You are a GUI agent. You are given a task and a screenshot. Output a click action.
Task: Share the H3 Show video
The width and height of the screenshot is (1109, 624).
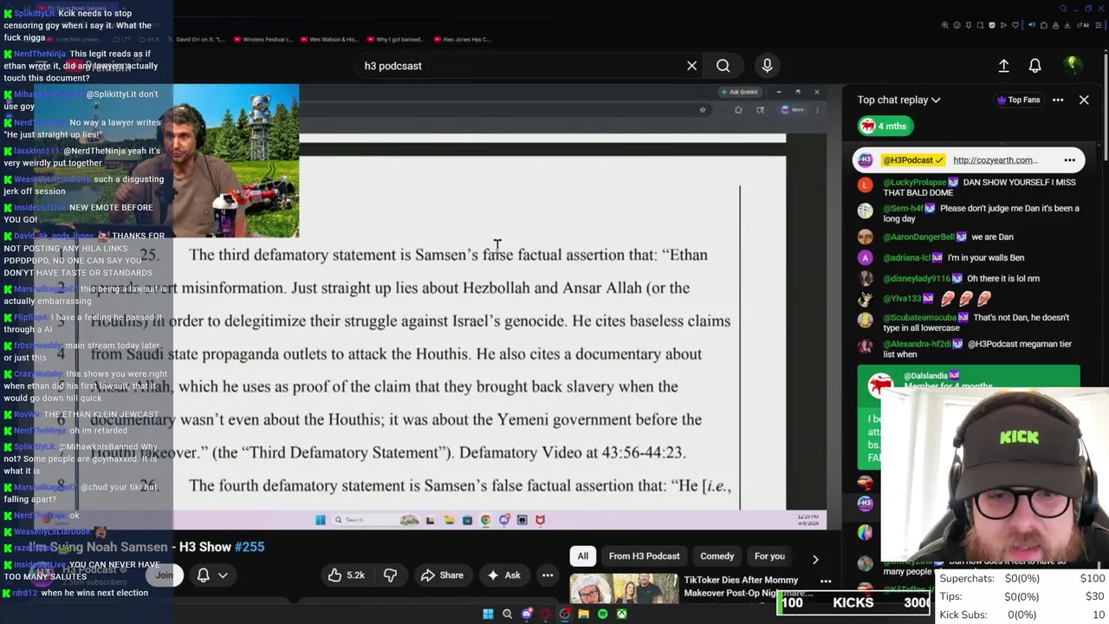[442, 575]
